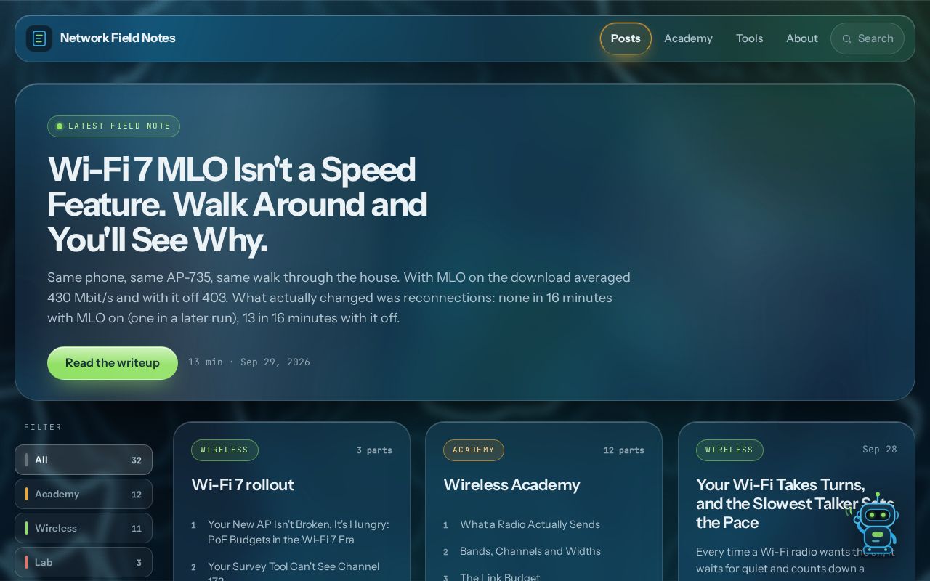The image size is (930, 581).
Task: Click the Sep 28 date label
Action: pyautogui.click(x=879, y=450)
